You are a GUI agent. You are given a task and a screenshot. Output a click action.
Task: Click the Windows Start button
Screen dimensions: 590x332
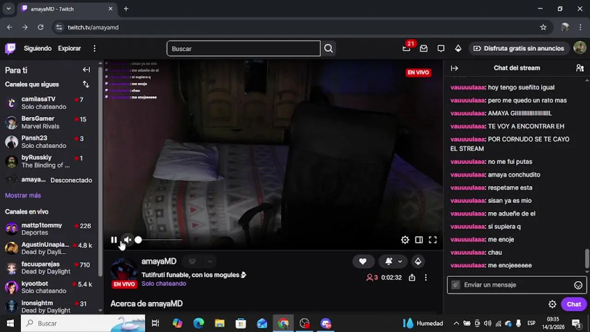pos(10,323)
